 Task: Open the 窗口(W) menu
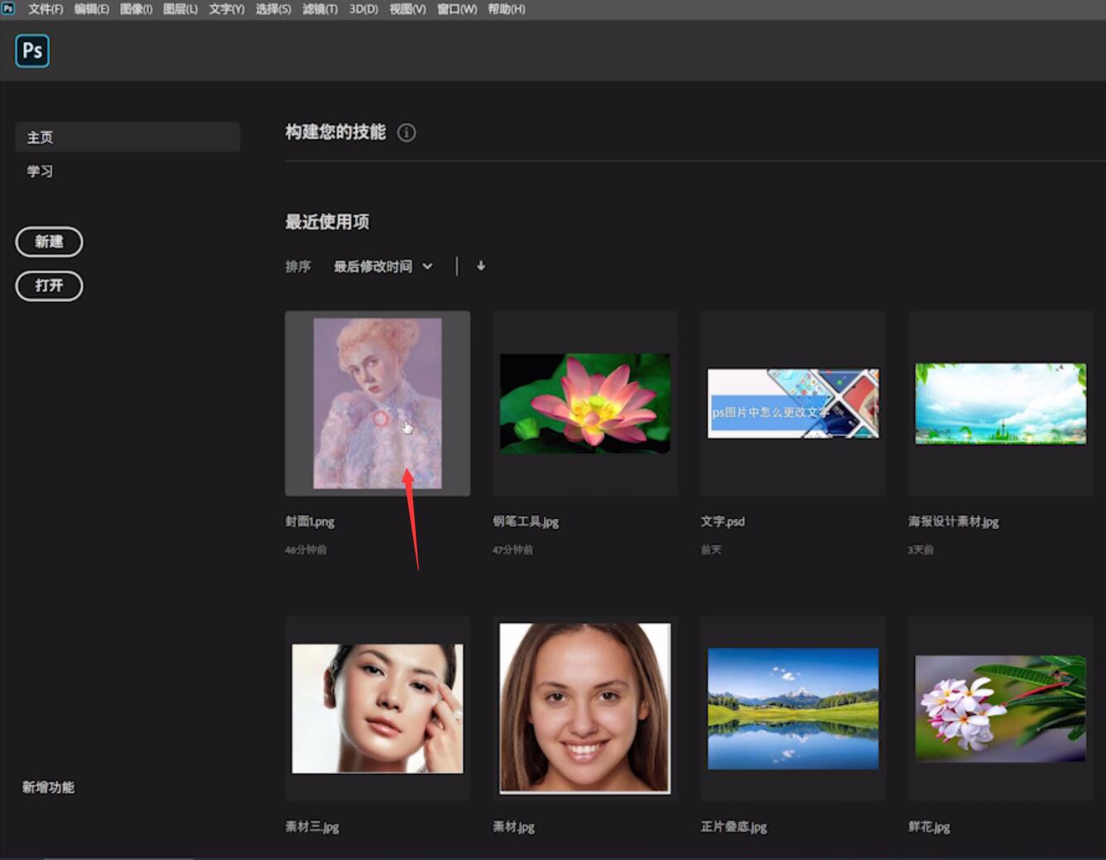(457, 9)
